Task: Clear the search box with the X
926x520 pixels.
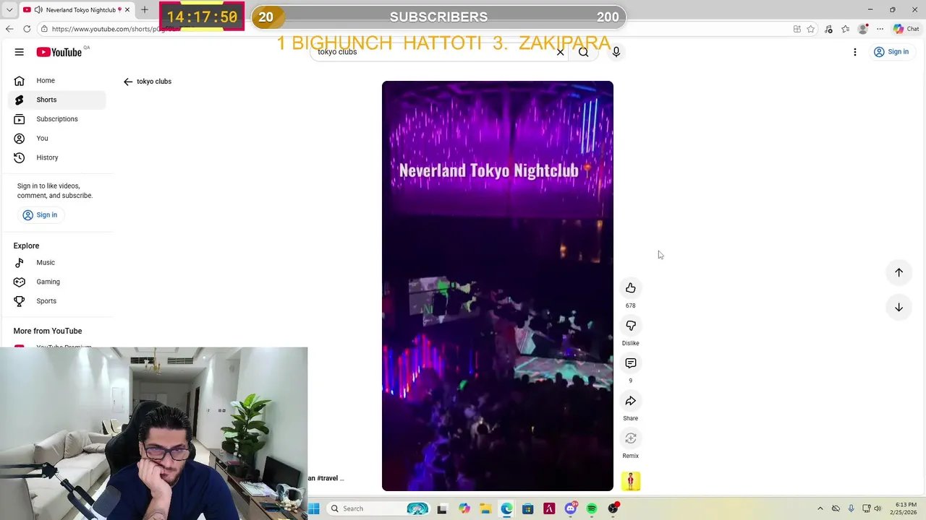Action: coord(560,52)
